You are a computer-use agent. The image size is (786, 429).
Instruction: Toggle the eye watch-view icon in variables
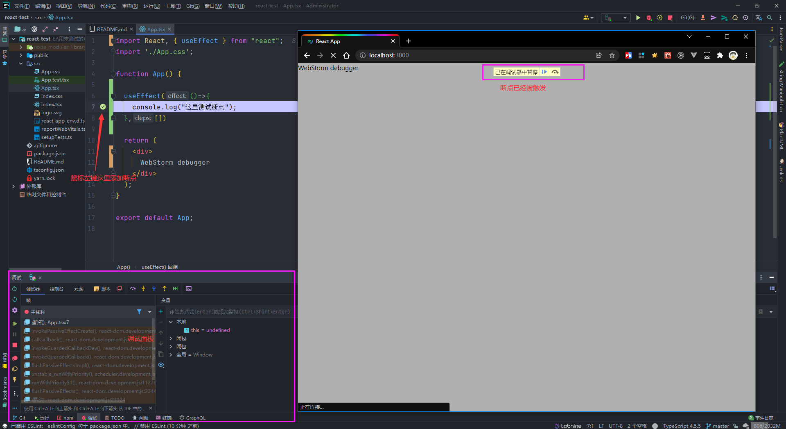click(161, 365)
